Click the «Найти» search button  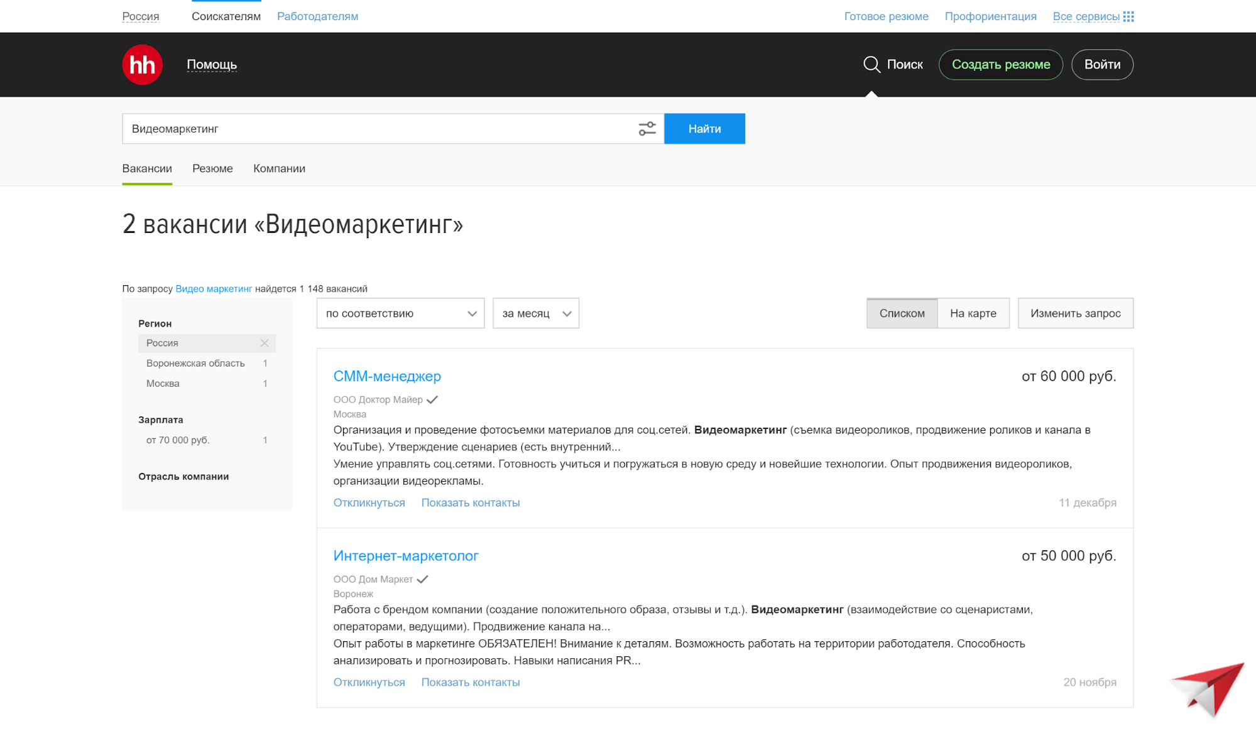click(704, 128)
